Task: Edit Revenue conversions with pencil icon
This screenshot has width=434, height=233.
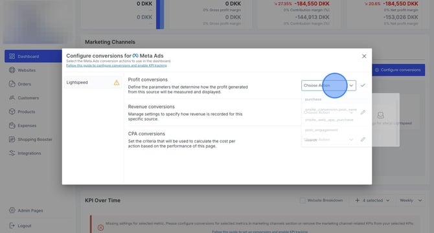Action: [x=363, y=112]
